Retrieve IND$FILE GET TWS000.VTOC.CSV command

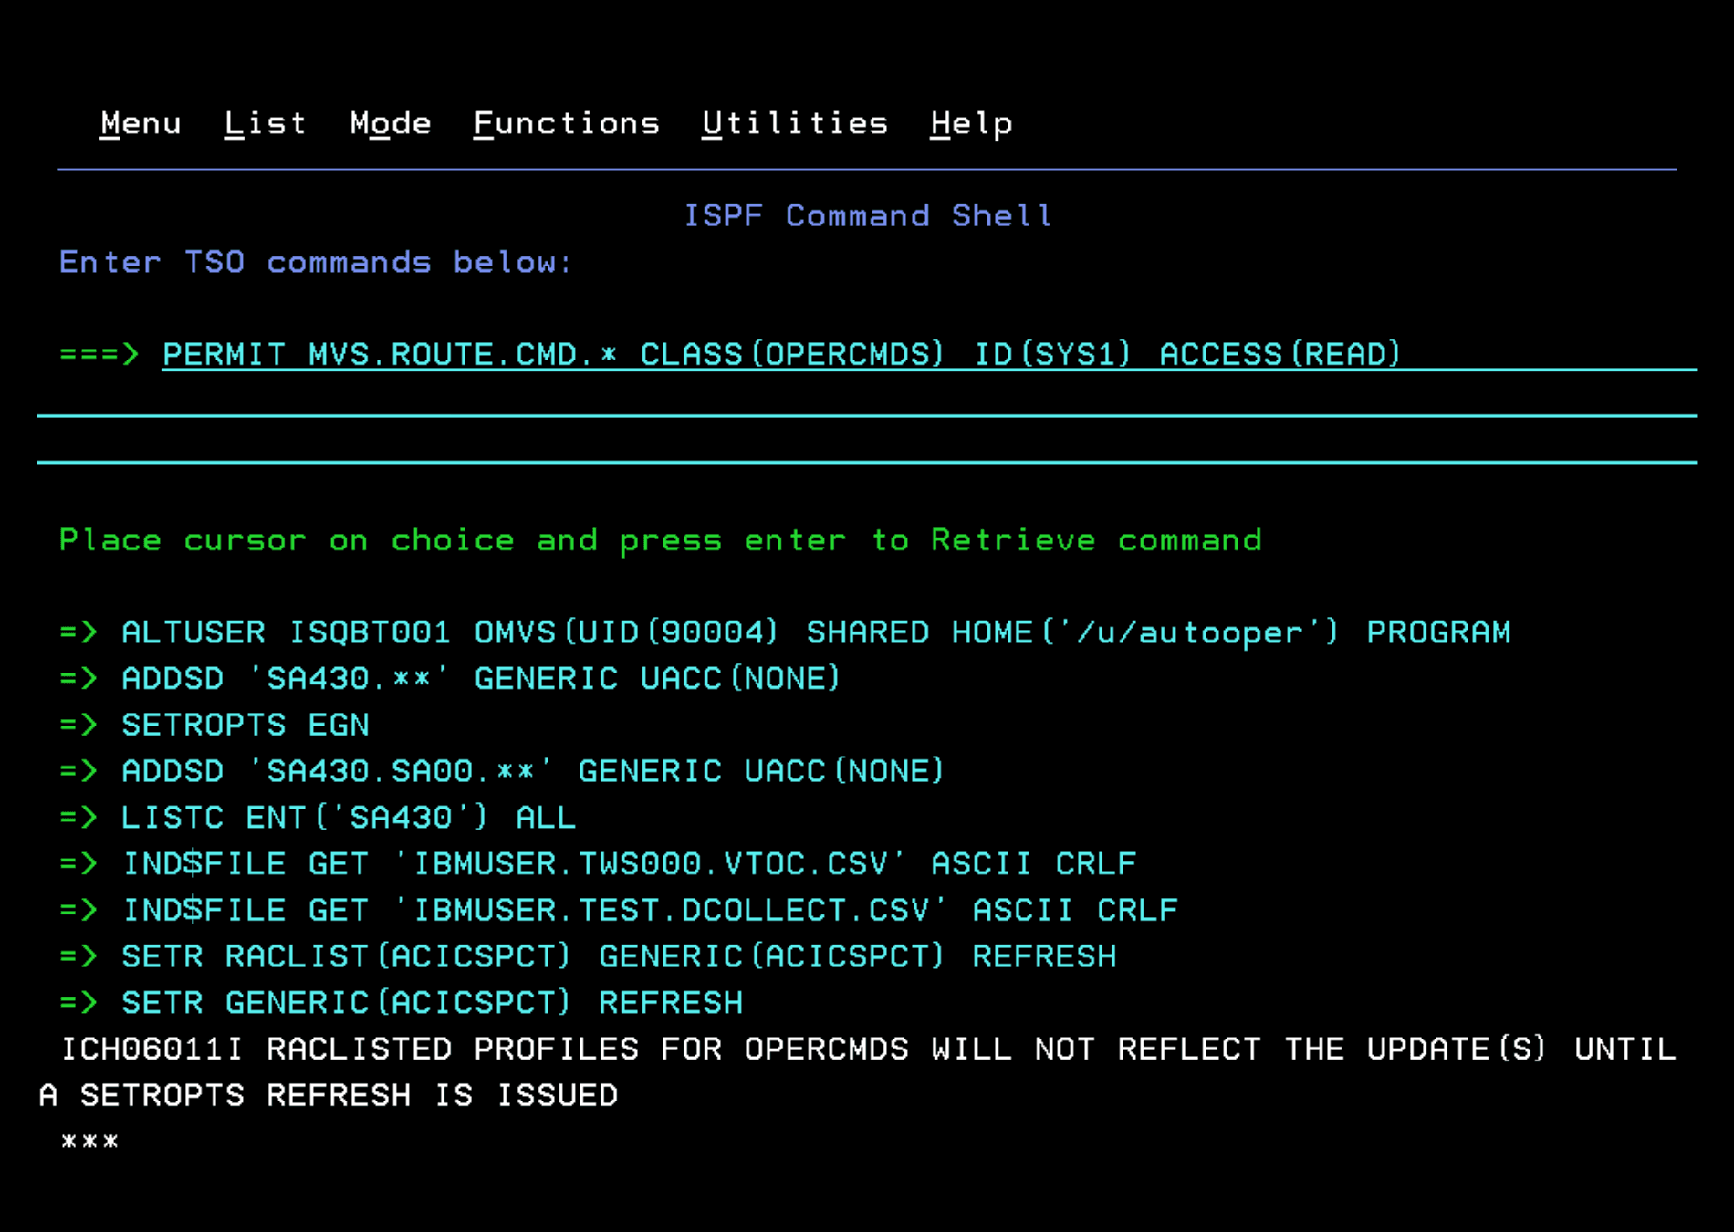pos(629,863)
